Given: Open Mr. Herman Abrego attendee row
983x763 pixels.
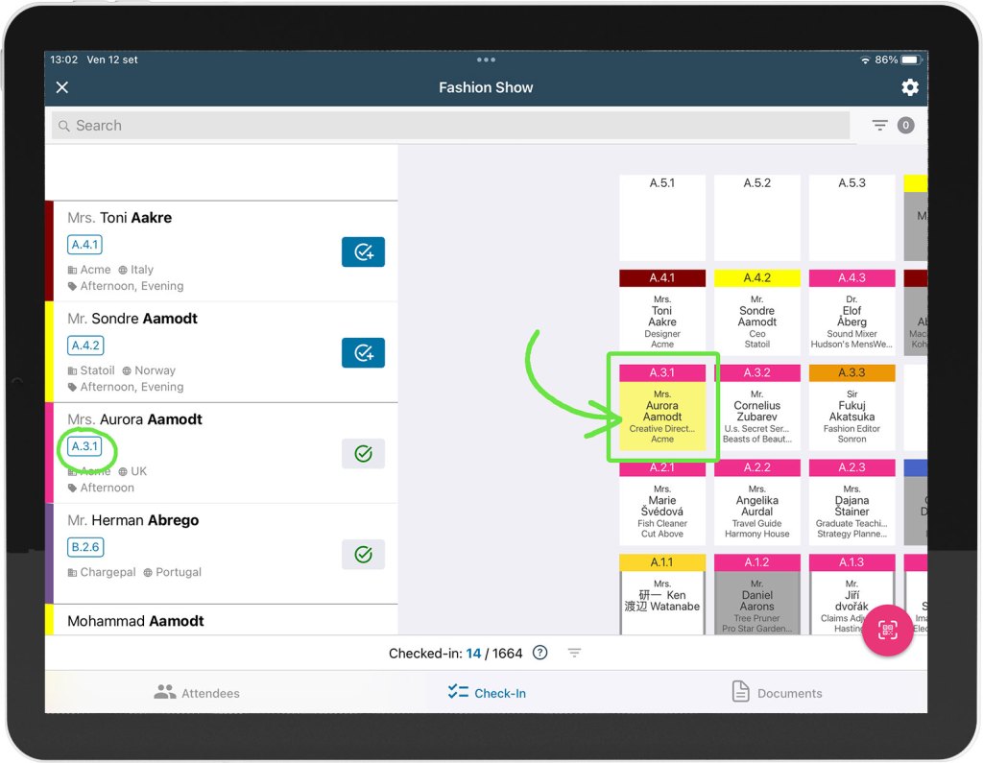Looking at the screenshot, I should click(222, 554).
